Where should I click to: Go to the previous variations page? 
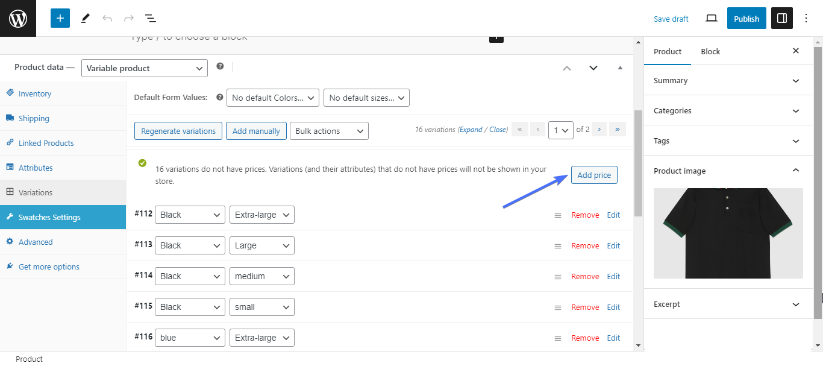point(538,130)
